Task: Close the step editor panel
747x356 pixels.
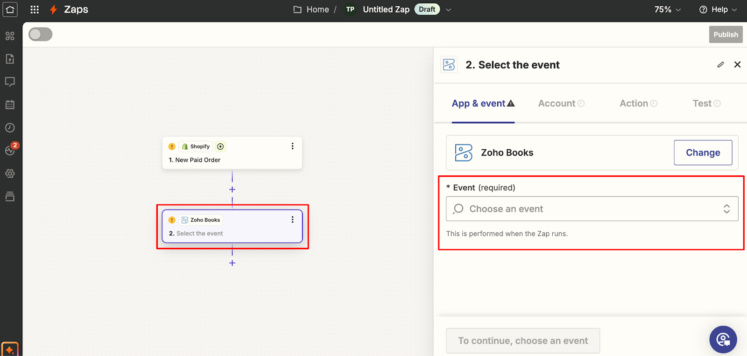Action: tap(738, 64)
